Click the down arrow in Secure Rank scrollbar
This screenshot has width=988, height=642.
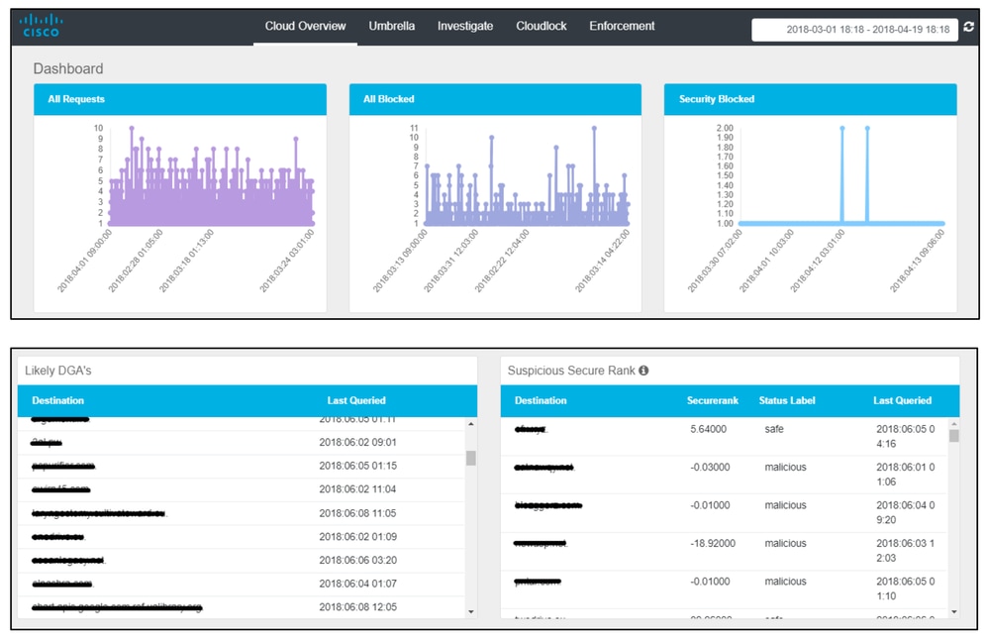tap(953, 611)
